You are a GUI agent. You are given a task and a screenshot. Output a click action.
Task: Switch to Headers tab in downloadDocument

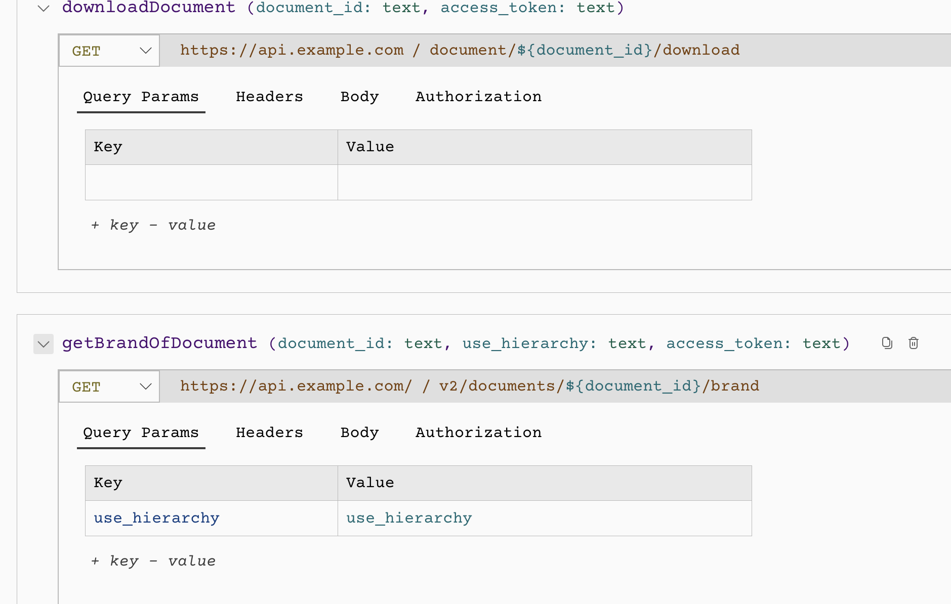tap(269, 97)
